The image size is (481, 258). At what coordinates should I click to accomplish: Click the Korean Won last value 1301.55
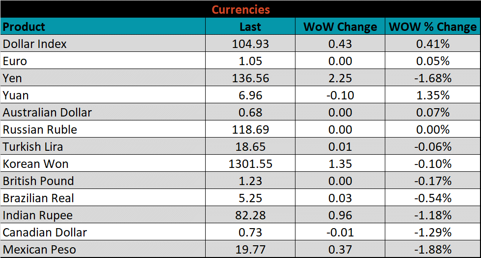[x=250, y=164]
